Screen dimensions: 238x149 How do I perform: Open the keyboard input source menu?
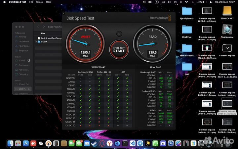pos(156,2)
